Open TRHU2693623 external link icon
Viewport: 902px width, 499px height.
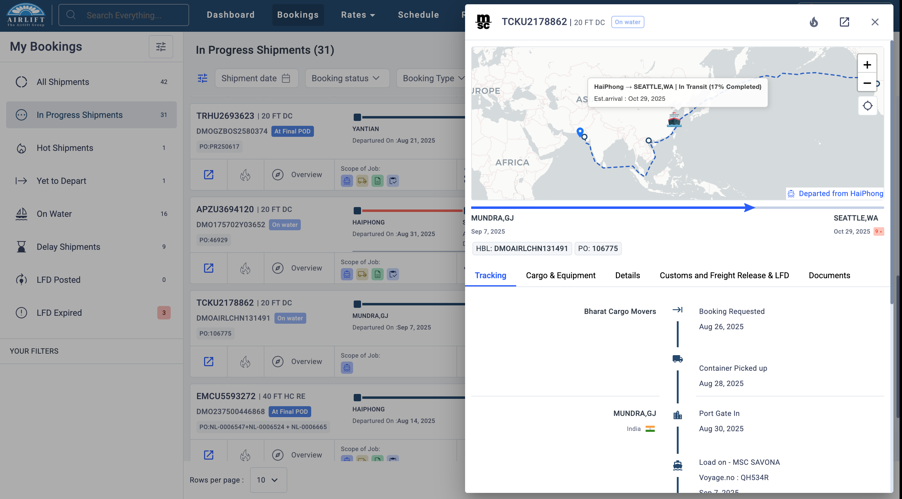208,174
